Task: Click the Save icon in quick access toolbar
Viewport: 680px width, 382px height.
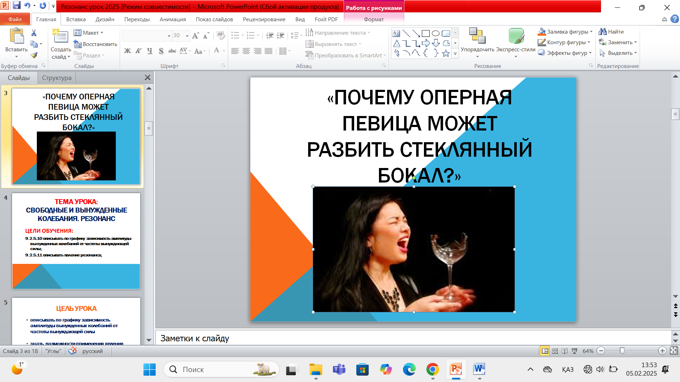Action: pos(16,6)
